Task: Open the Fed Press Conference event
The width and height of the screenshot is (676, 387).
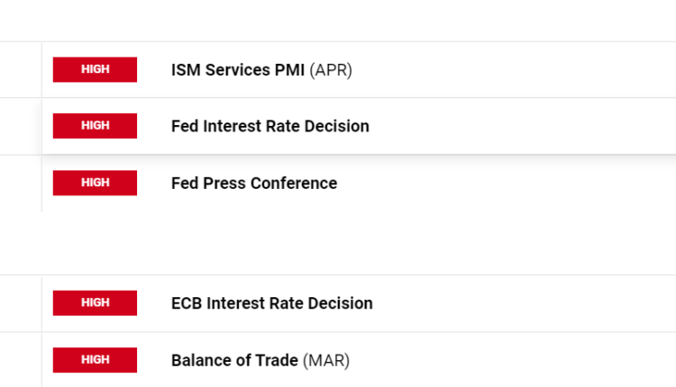Action: (253, 184)
